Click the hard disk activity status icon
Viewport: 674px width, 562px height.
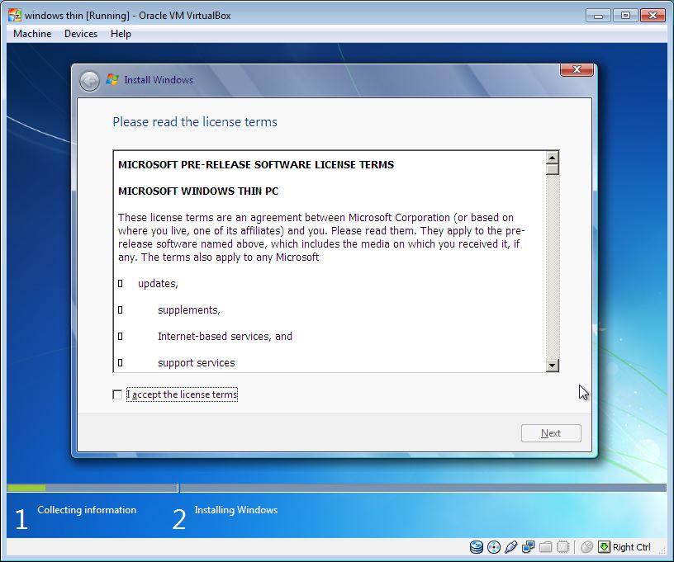(477, 547)
